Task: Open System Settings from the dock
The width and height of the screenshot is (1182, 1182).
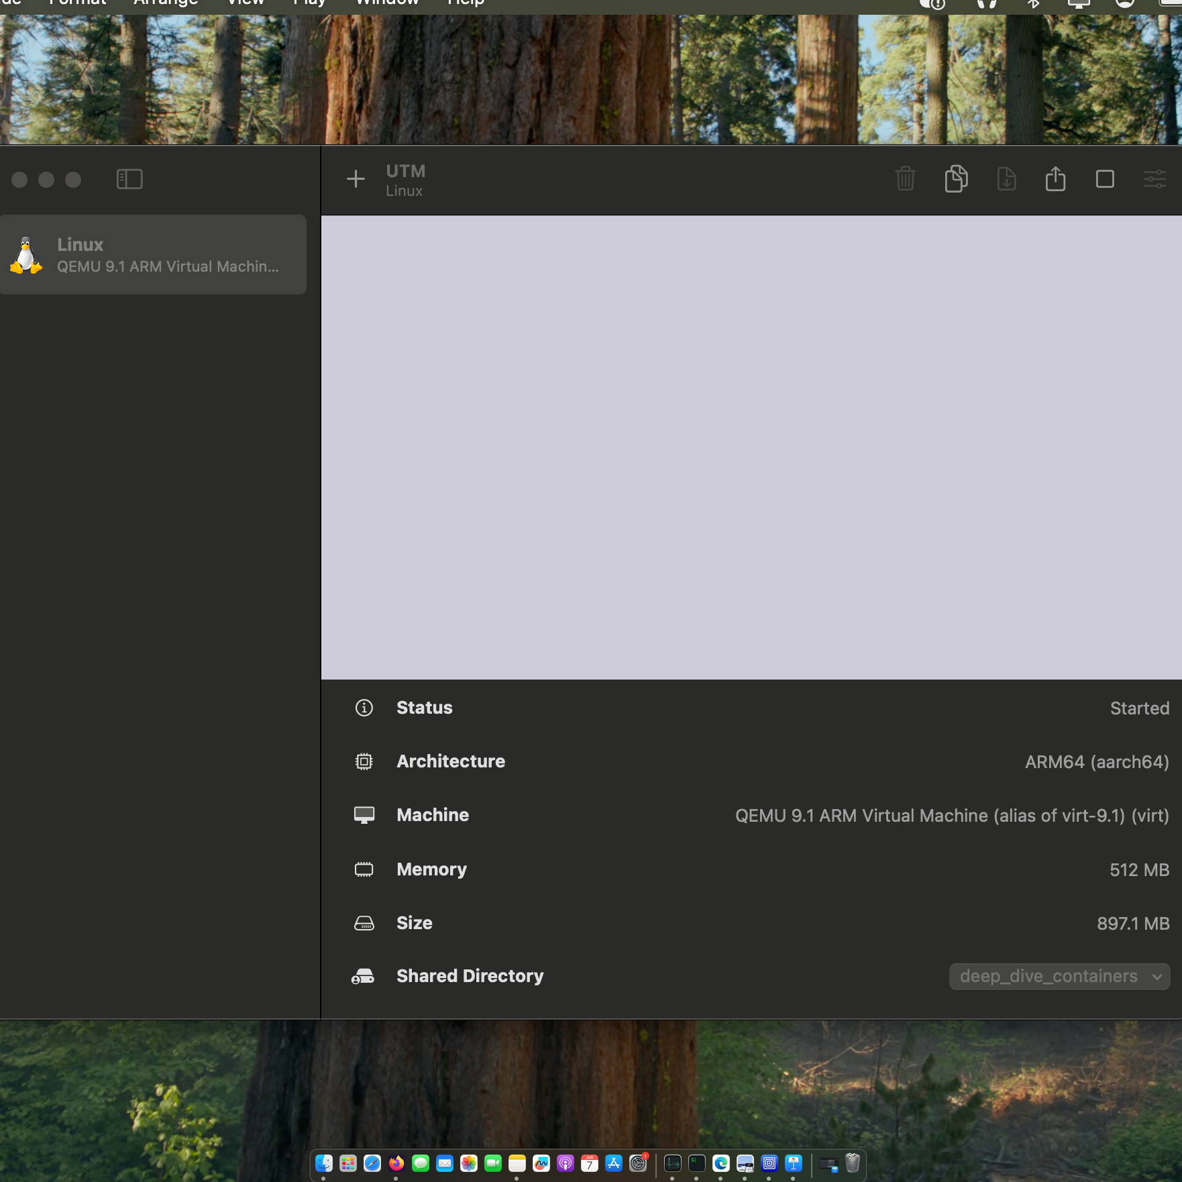Action: 638,1163
